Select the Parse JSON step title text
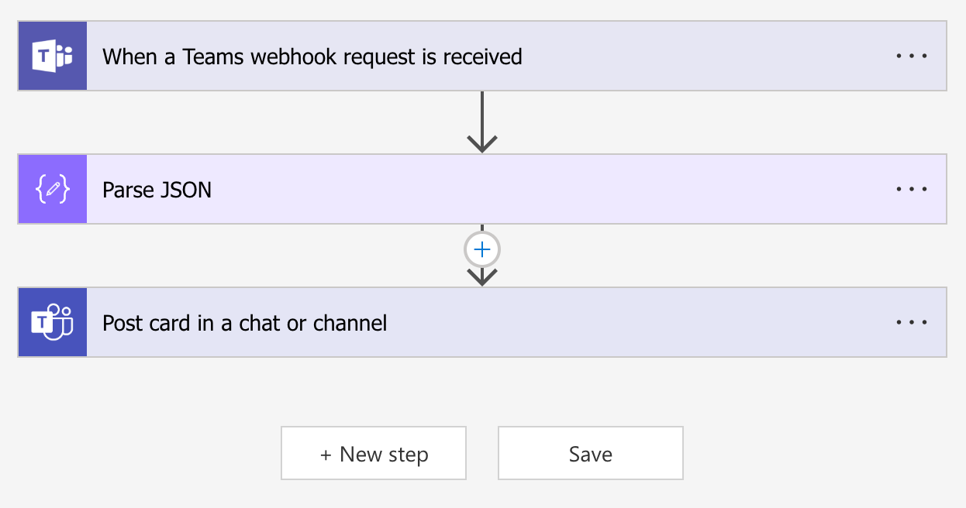The width and height of the screenshot is (966, 508). coord(155,188)
